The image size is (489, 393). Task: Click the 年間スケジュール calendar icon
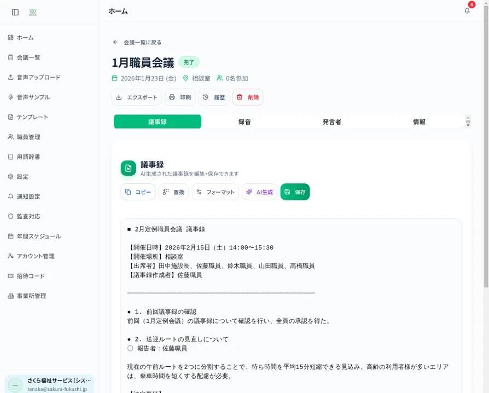pos(10,236)
